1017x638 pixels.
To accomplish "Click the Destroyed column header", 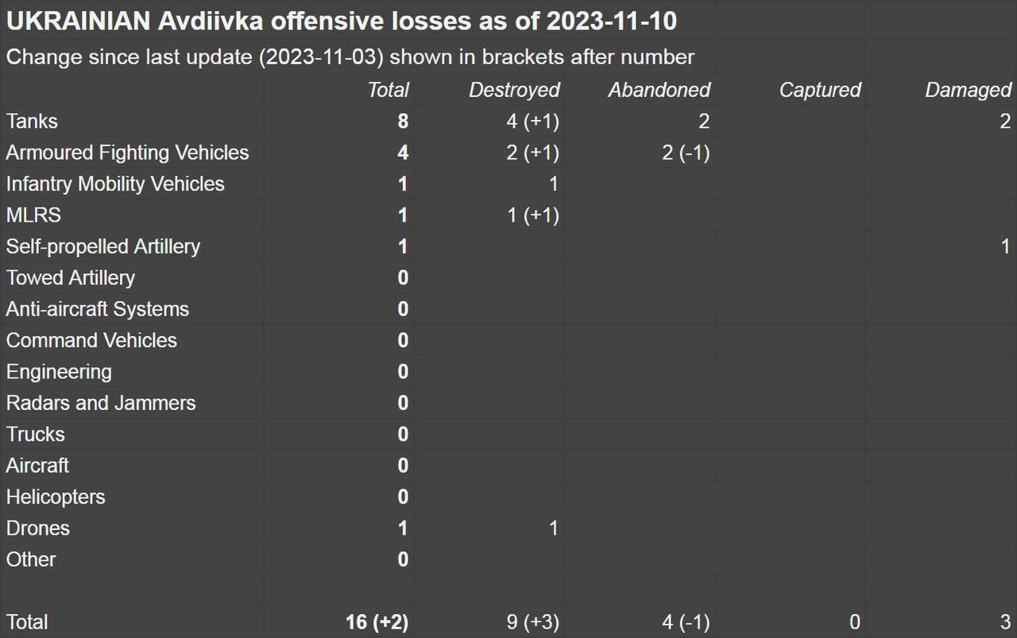I will (x=514, y=90).
